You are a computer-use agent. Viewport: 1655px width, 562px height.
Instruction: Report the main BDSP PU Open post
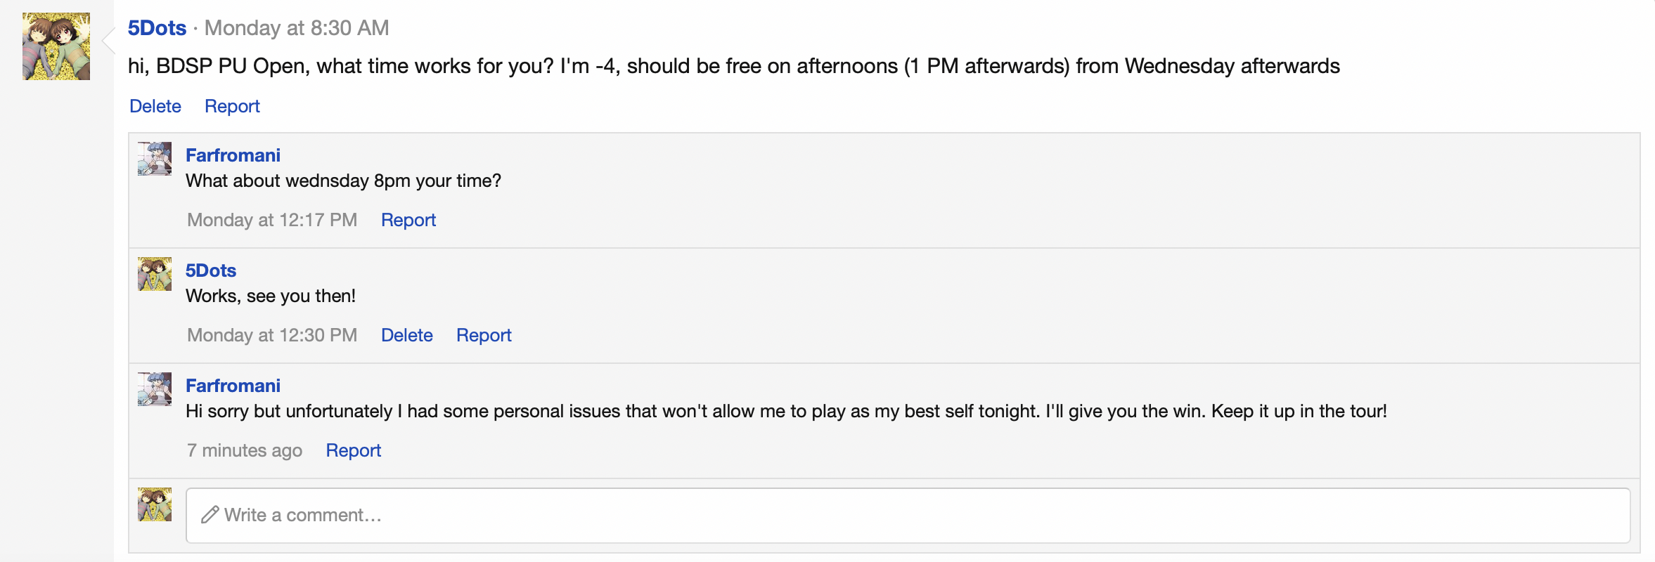(x=232, y=106)
